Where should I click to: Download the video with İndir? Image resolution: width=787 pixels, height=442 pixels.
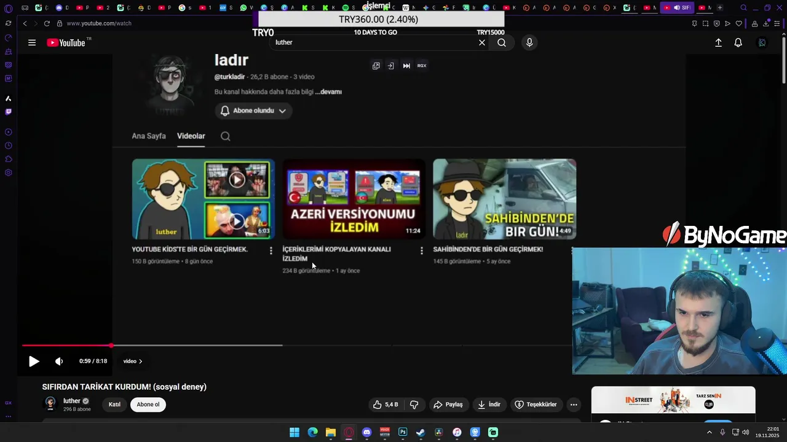pos(489,405)
